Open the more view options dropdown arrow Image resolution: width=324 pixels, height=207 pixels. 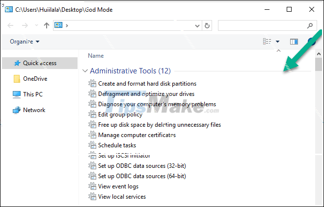point(277,42)
